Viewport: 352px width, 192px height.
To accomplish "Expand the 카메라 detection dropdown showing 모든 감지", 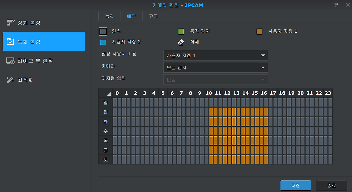I will coord(216,67).
